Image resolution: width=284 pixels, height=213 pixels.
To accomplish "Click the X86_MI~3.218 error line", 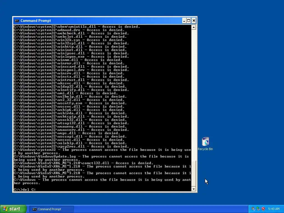I will coord(102,175).
